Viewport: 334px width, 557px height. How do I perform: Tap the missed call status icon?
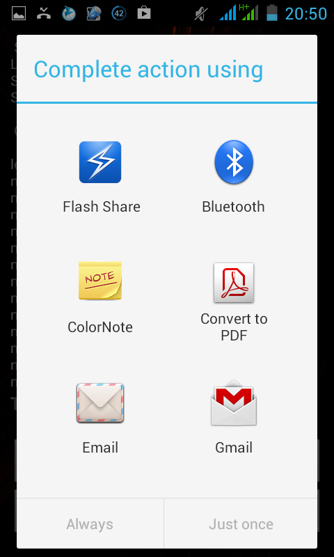[x=44, y=13]
